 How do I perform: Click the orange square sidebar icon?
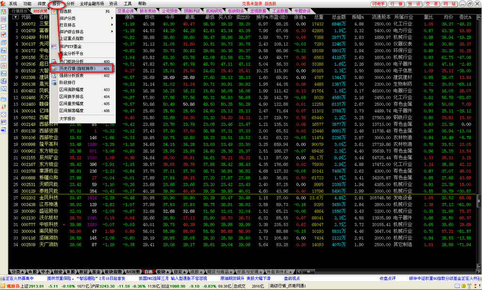(x=3, y=66)
